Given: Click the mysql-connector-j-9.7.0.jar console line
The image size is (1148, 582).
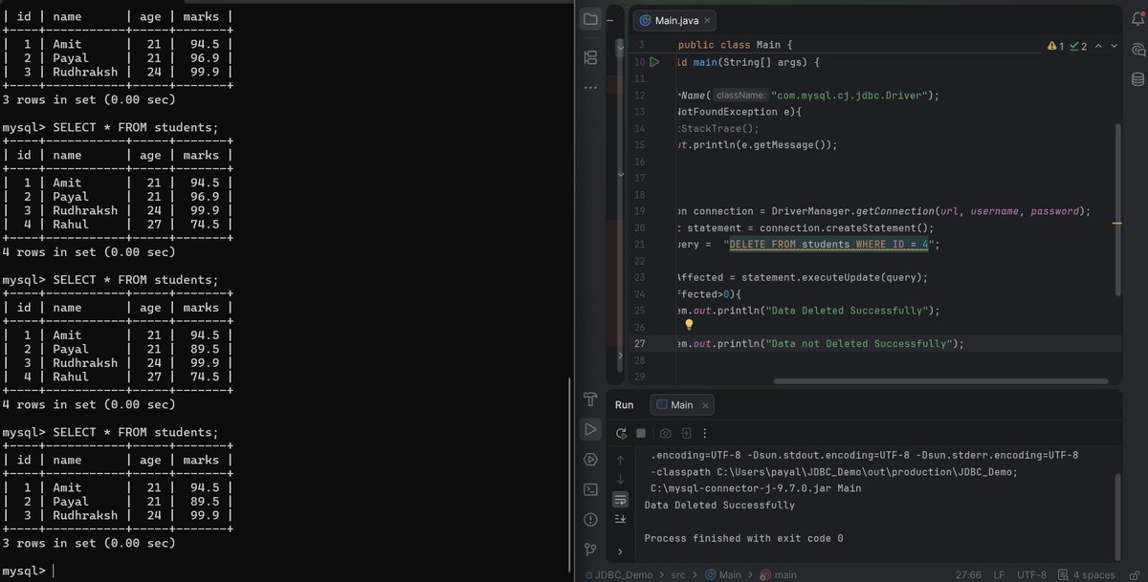Looking at the screenshot, I should (756, 488).
